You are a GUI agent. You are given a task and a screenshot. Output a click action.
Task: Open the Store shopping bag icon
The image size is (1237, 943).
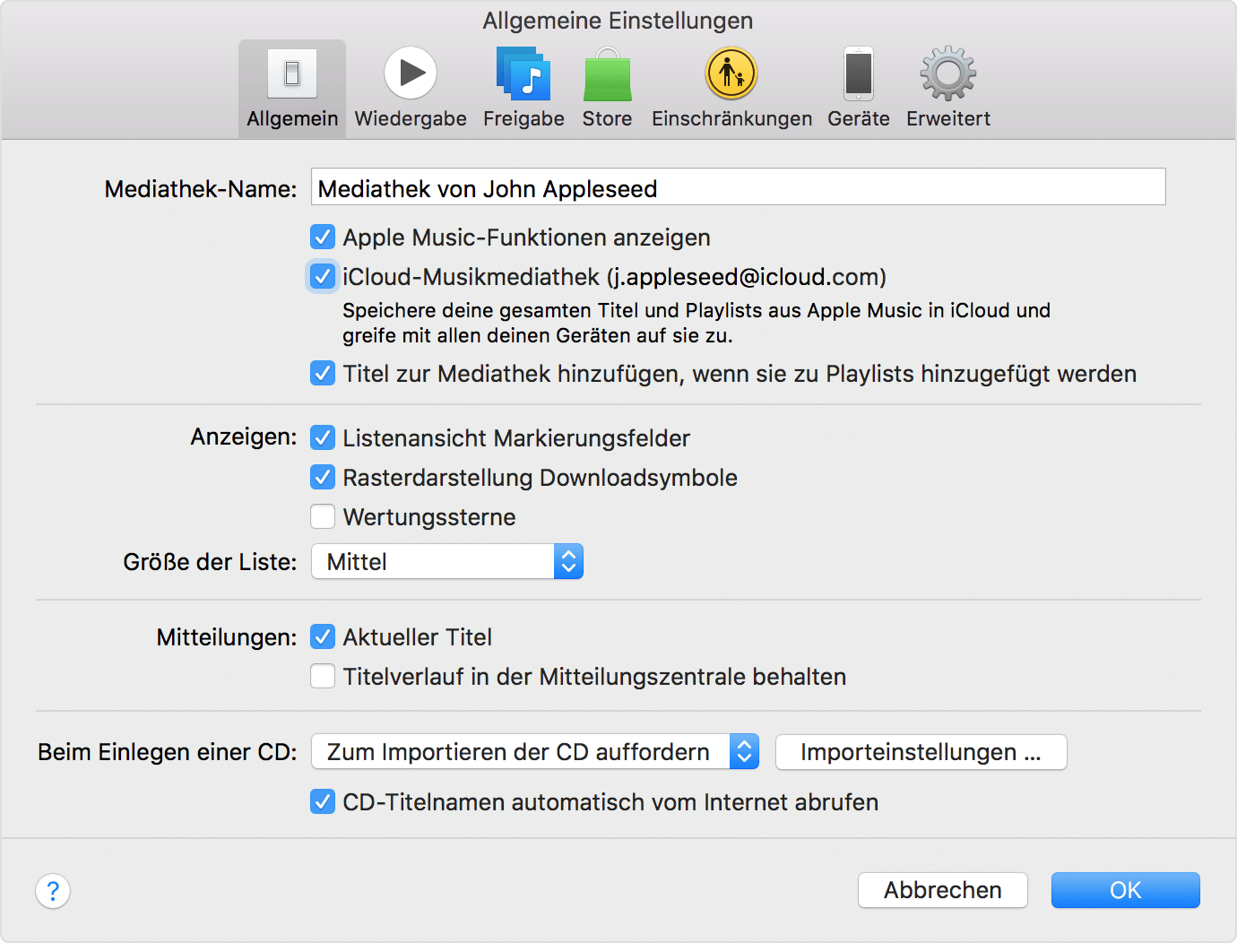click(x=607, y=74)
